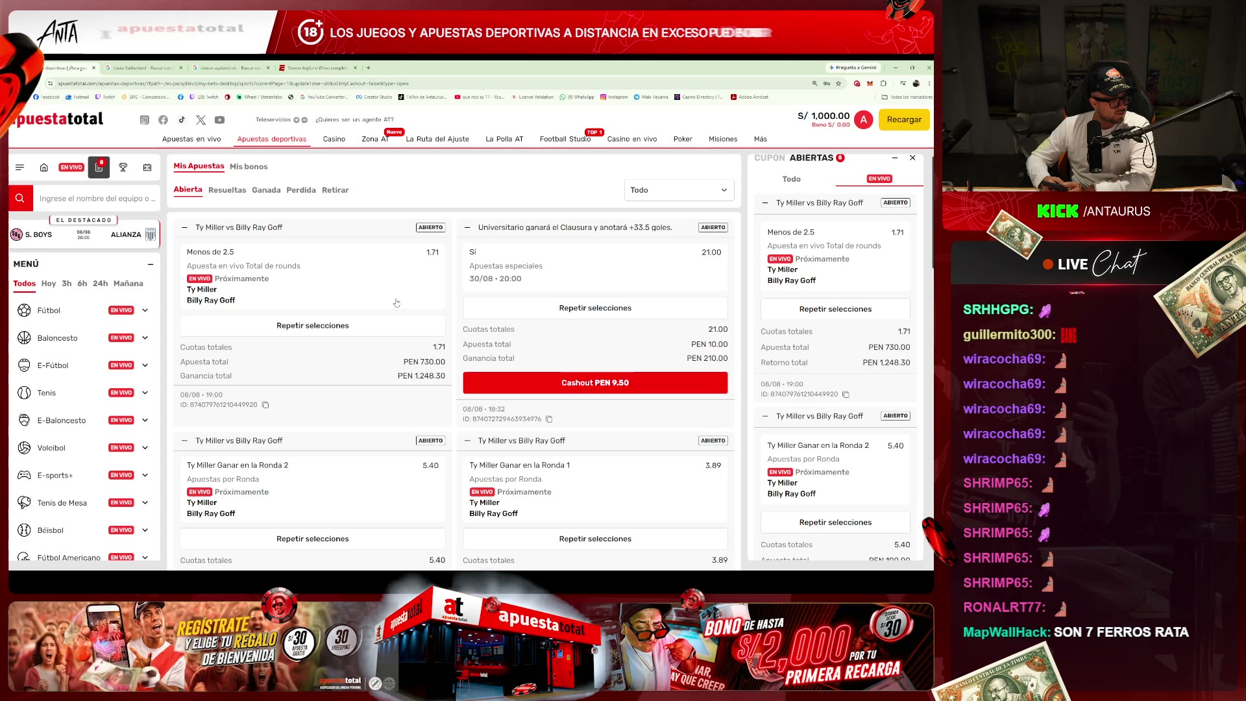Open the trophy icon in sidebar toolbar
Viewport: 1246px width, 701px height.
(x=123, y=167)
